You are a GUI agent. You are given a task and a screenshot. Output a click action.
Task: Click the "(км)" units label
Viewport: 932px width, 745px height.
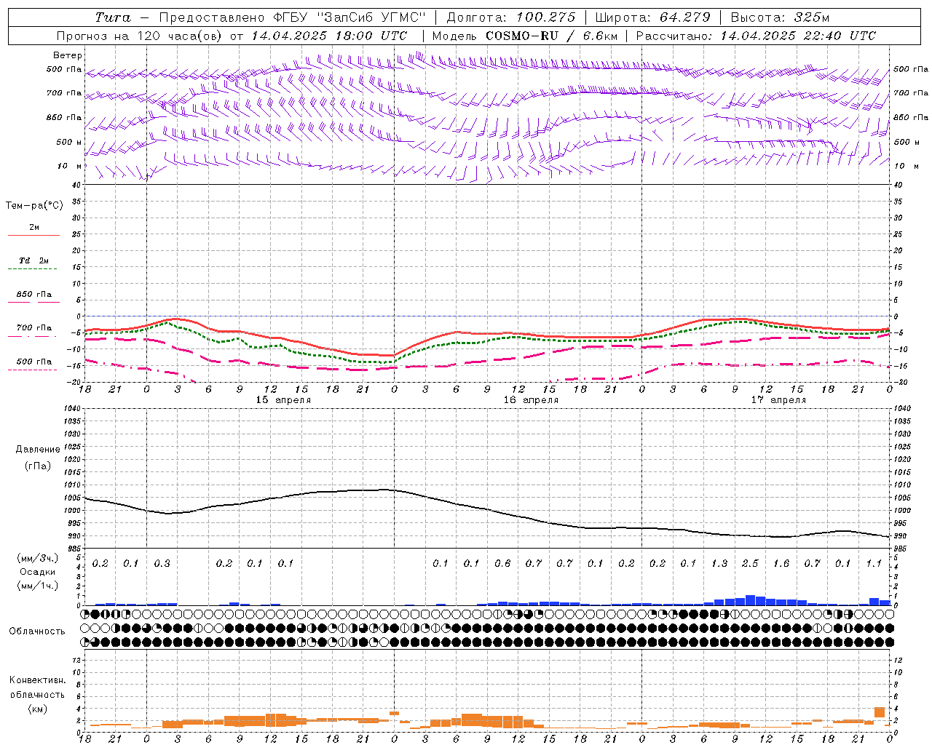coord(37,709)
